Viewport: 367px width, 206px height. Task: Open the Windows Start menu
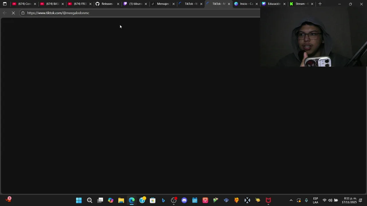coord(79,200)
